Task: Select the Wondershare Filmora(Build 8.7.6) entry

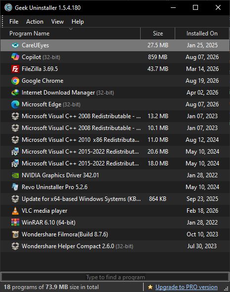Action: pos(115,234)
